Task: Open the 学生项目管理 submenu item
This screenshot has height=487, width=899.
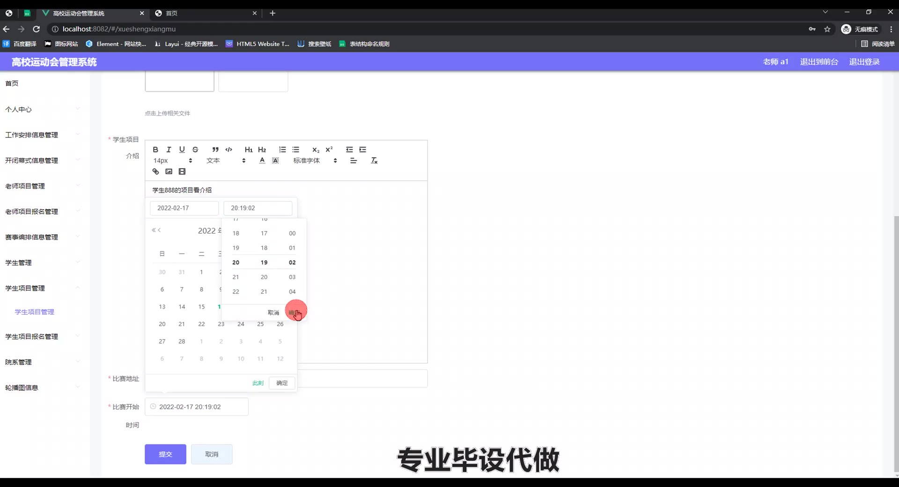Action: 35,312
